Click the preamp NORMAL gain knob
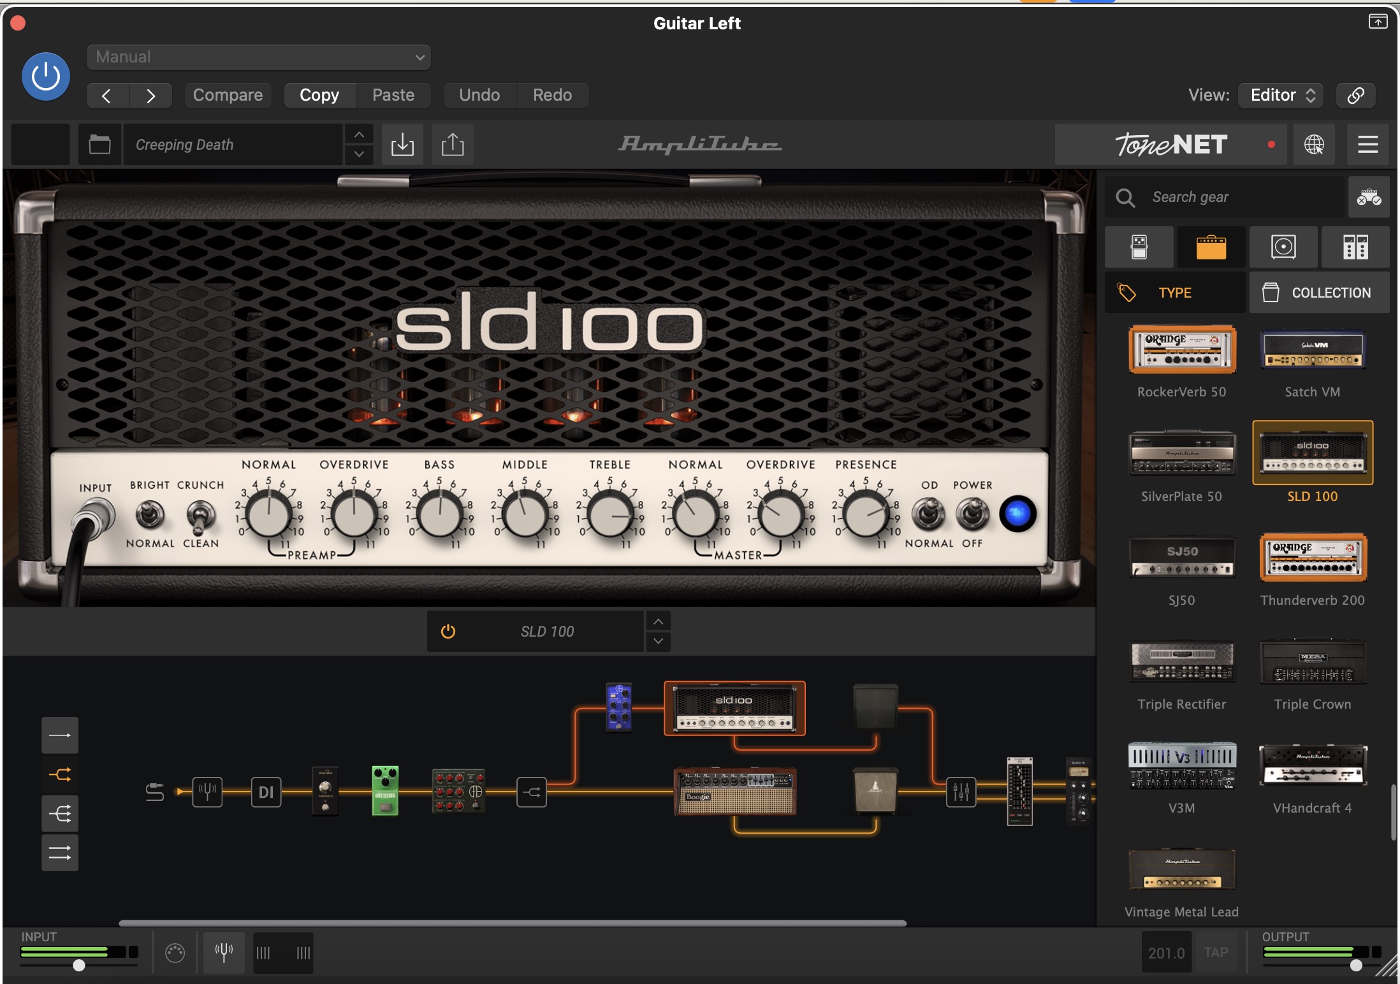This screenshot has width=1400, height=984. (268, 515)
